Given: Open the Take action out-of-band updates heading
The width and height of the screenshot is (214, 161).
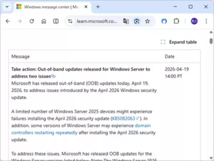Looking at the screenshot, I should pyautogui.click(x=81, y=73).
